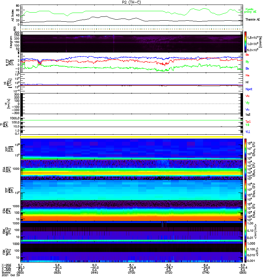Select the Y-GSE value -59.8
Screen dimensions: 263x280
click(131, 267)
